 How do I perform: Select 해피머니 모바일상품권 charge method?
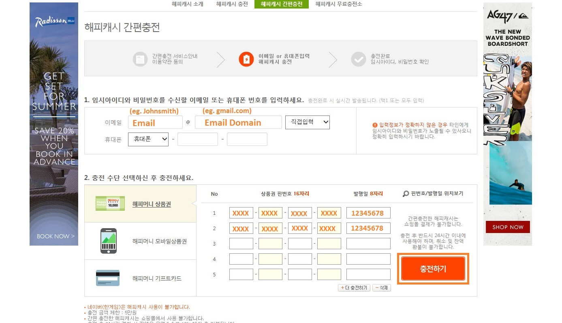[x=140, y=241]
